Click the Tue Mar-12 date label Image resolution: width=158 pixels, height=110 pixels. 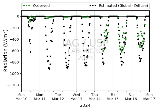click(58, 97)
